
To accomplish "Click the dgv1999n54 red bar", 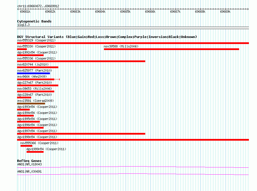I will (35, 152).
